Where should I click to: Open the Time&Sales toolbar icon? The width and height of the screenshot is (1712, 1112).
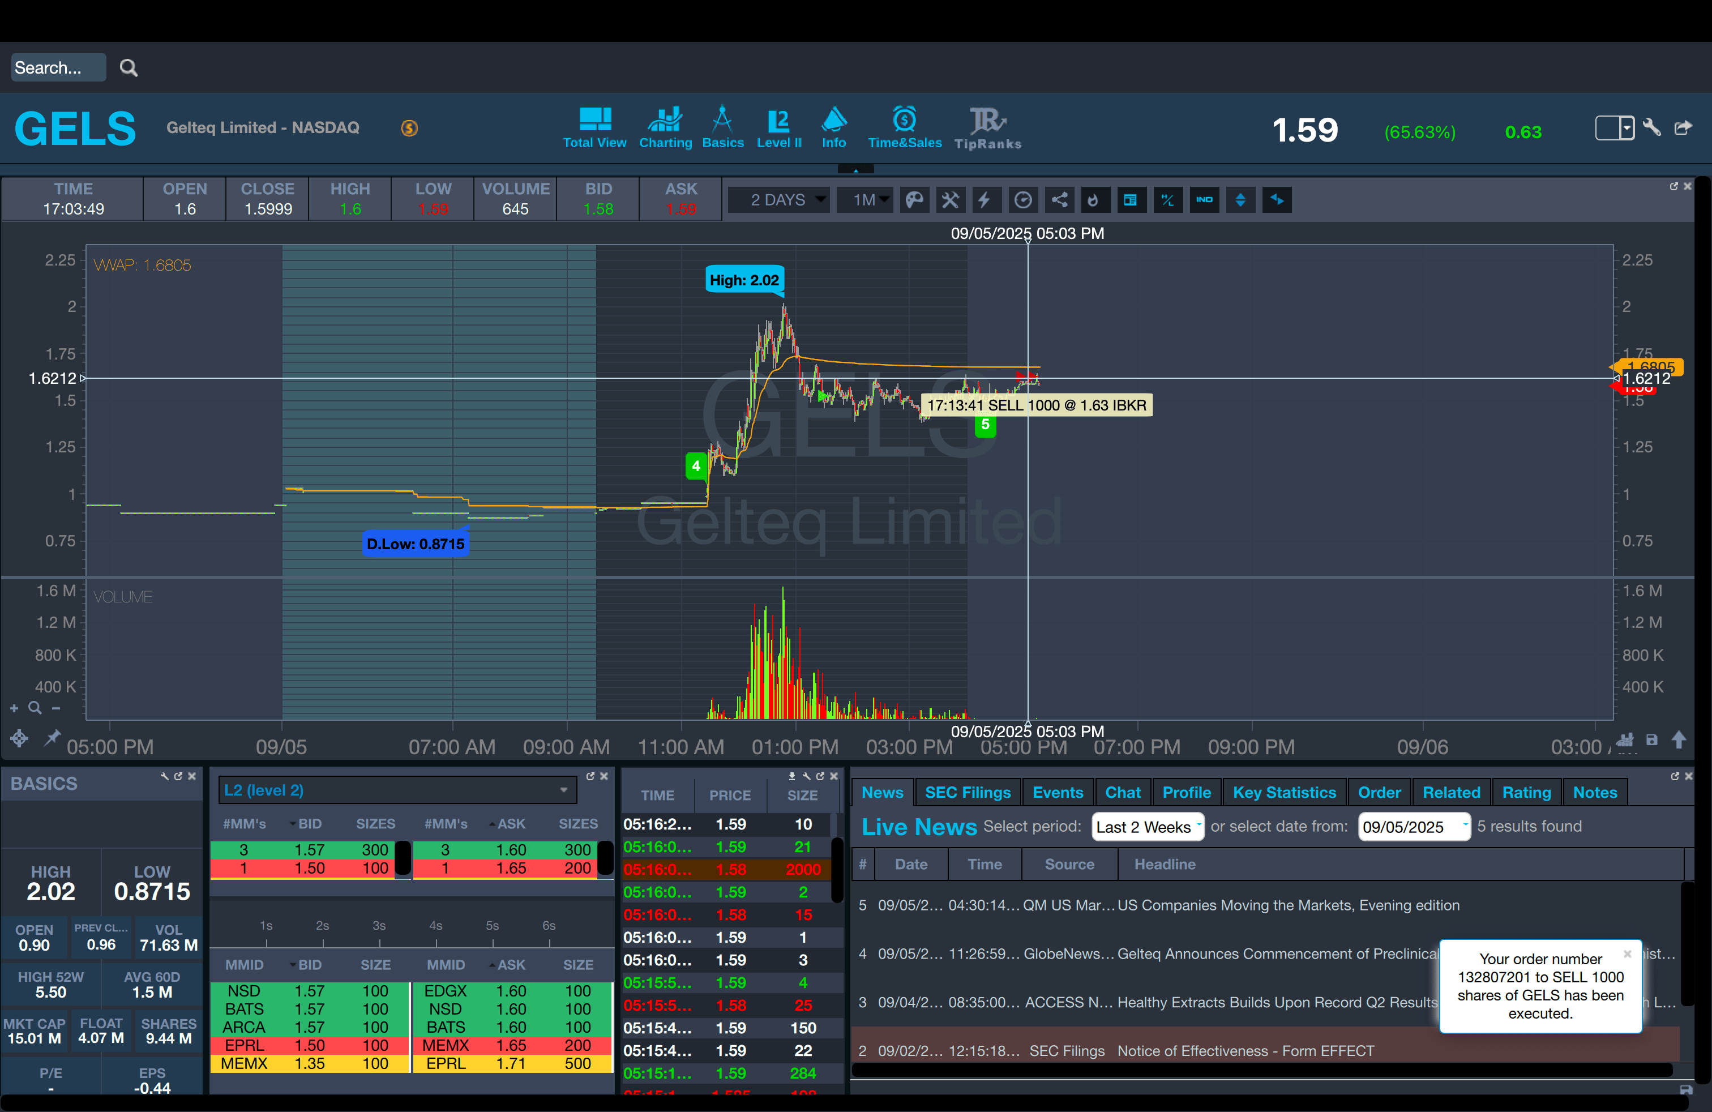[904, 128]
